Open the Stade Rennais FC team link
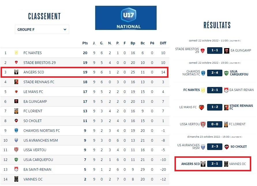This screenshot has height=186, width=257. tap(39, 82)
